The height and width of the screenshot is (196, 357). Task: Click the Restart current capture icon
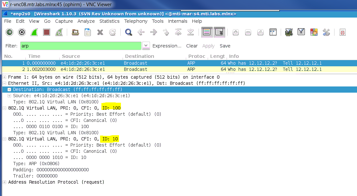point(59,32)
